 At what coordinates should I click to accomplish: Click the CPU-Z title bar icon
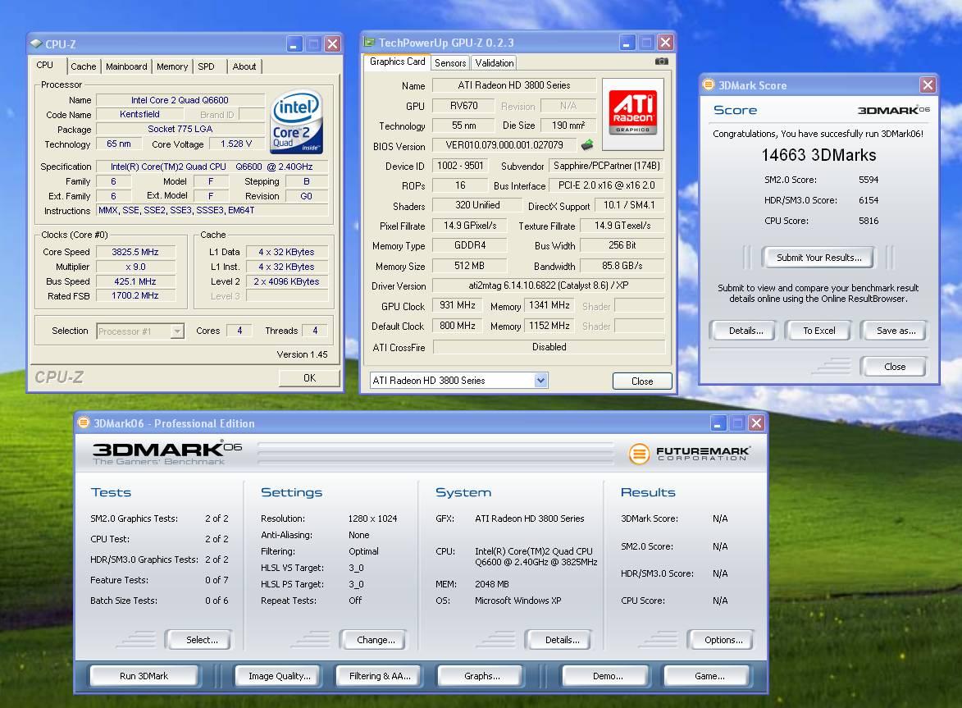tap(36, 44)
